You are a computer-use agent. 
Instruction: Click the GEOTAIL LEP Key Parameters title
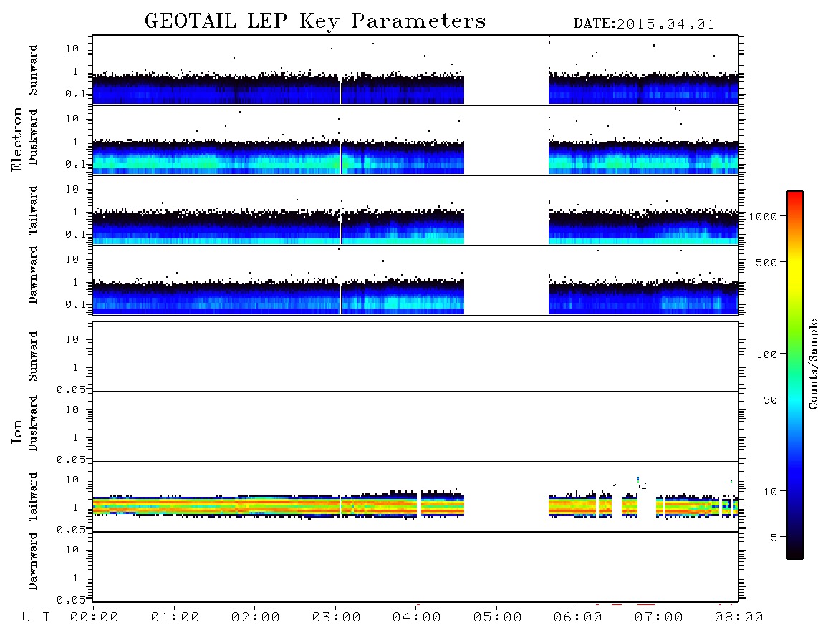[315, 22]
